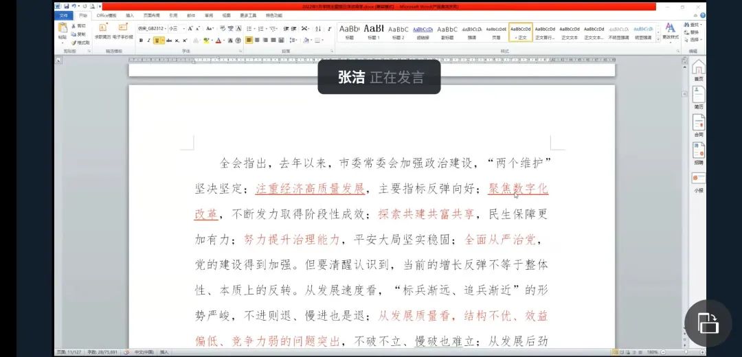Viewport: 742px width, 357px height.
Task: Click the 电子手抄报 template icon
Action: (x=122, y=31)
